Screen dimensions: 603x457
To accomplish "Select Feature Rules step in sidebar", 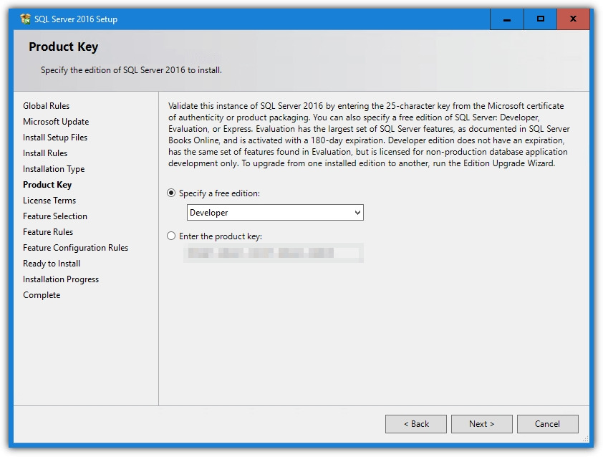I will (x=48, y=232).
